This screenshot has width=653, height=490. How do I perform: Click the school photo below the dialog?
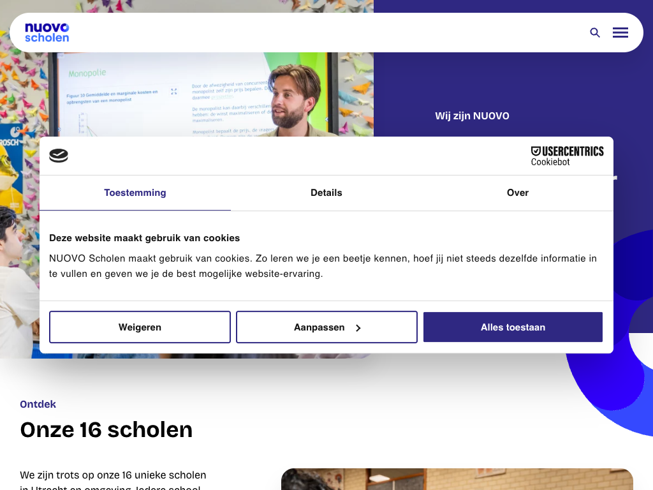click(x=457, y=479)
